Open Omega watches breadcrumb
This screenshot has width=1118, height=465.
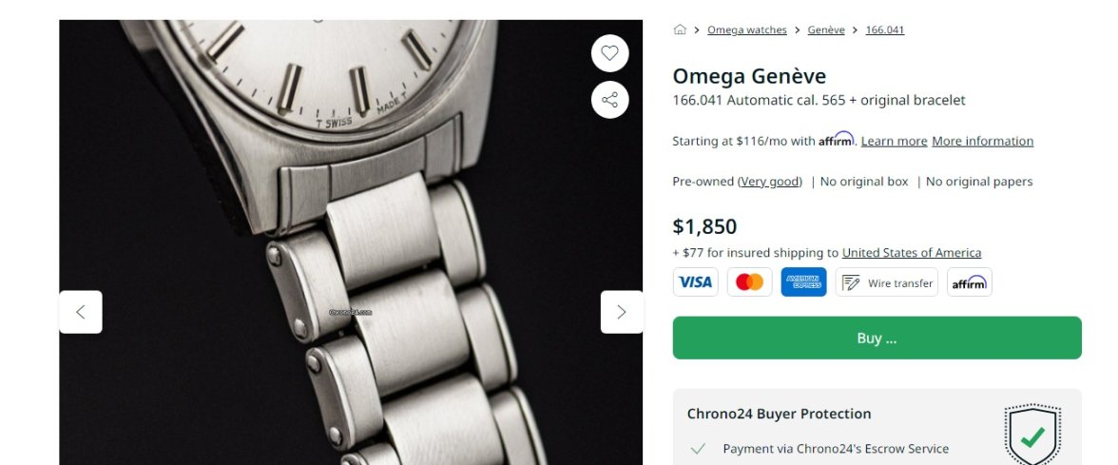point(747,30)
